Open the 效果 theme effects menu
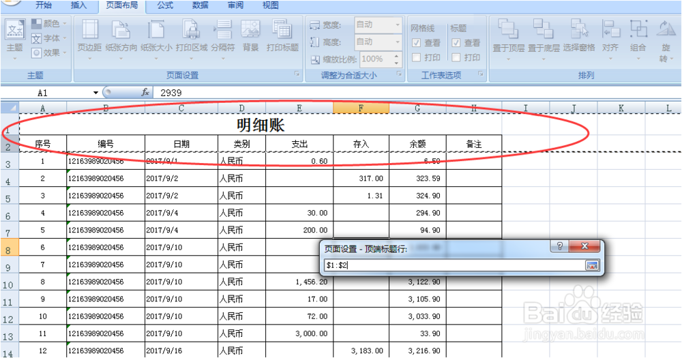Viewport: 682px width, 358px height. click(48, 53)
